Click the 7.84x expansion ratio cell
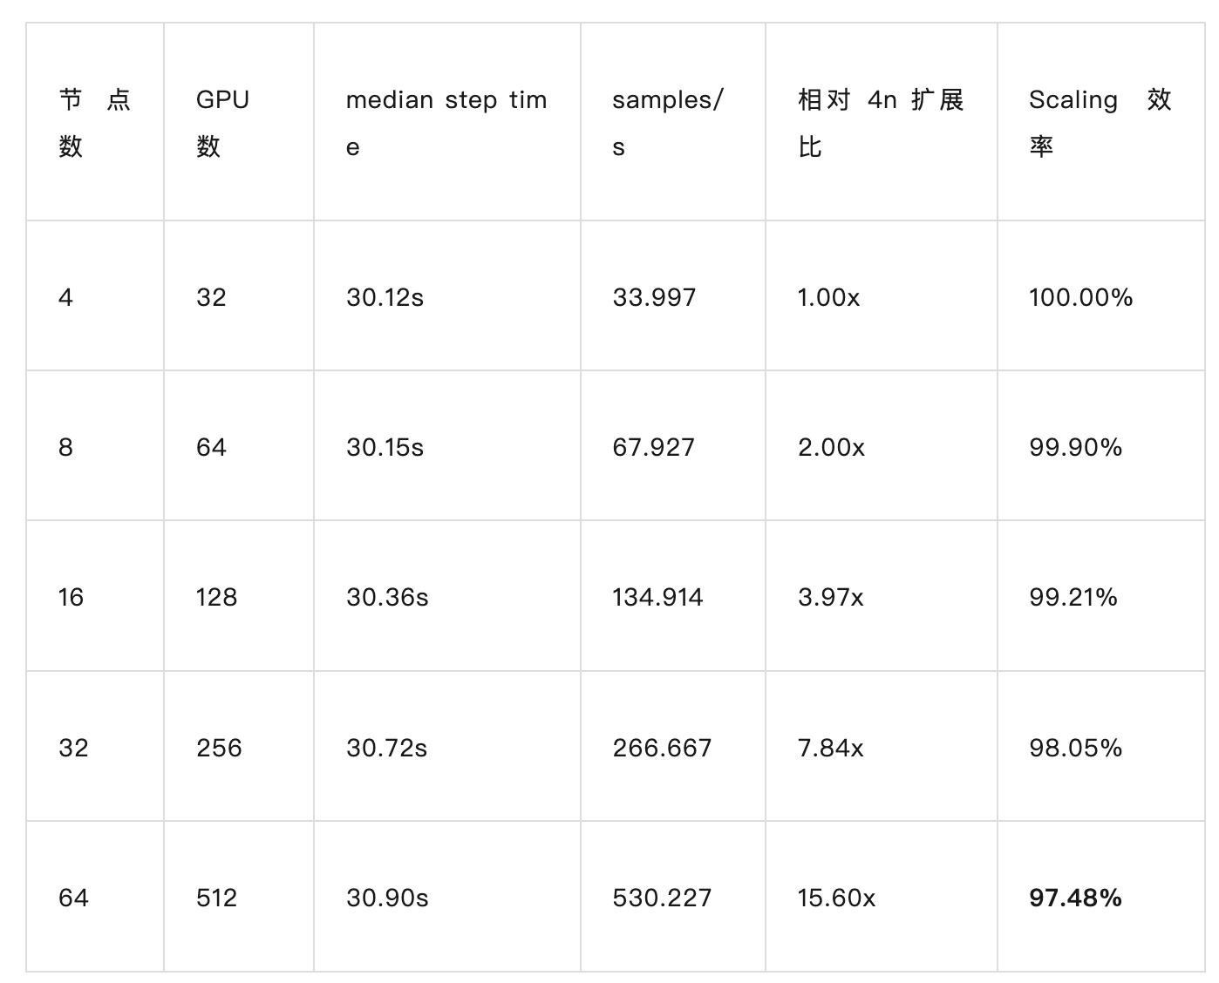 pyautogui.click(x=882, y=747)
